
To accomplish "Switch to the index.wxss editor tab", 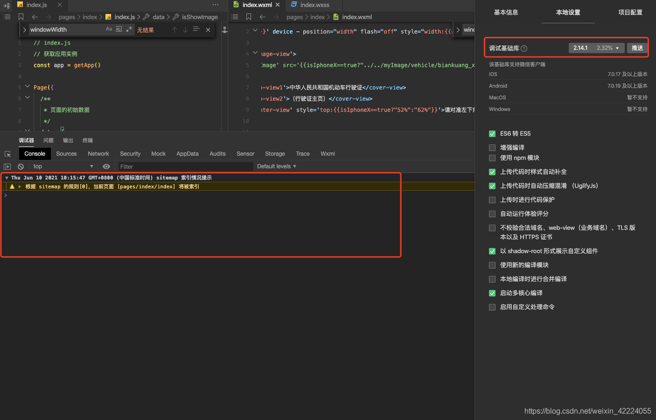I will click(x=314, y=5).
